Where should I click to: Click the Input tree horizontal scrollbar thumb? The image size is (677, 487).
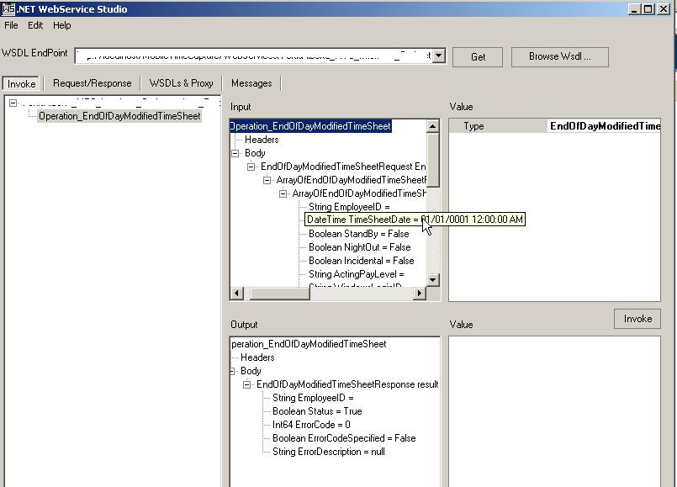(280, 294)
